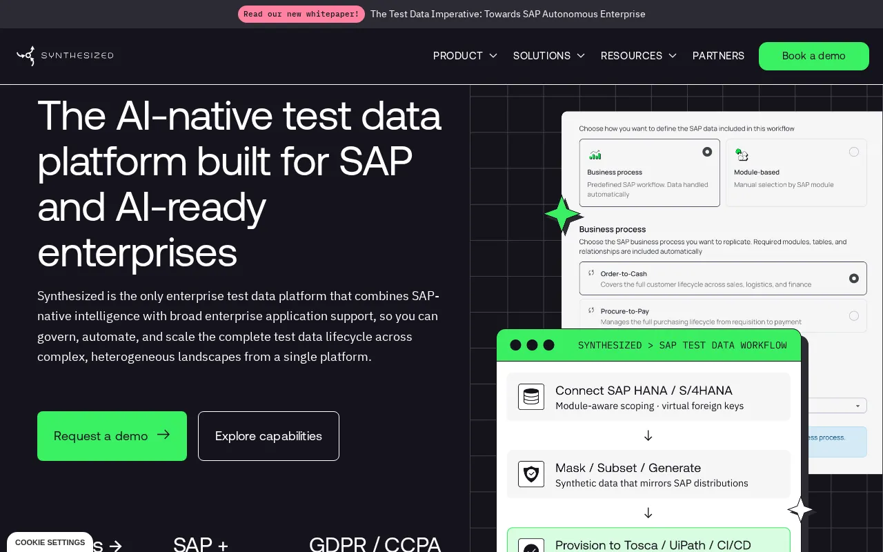
Task: Click 'GDPR / CCPA' stat text
Action: 375,544
